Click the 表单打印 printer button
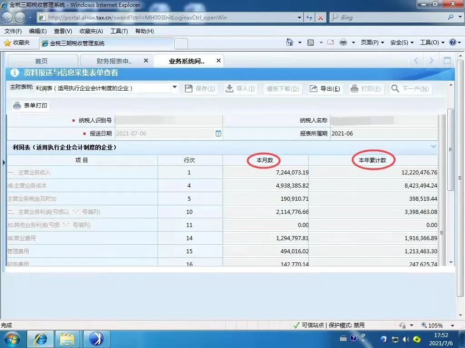Image resolution: width=465 pixels, height=348 pixels. click(31, 106)
